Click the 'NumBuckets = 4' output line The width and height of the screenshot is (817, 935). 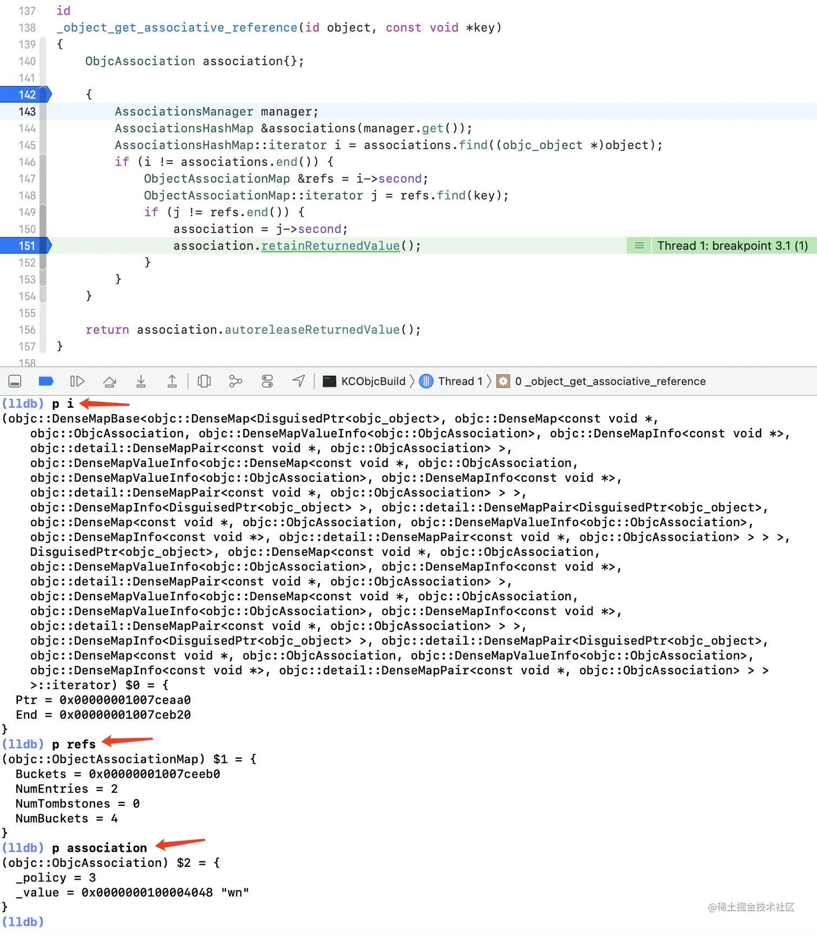pyautogui.click(x=66, y=819)
